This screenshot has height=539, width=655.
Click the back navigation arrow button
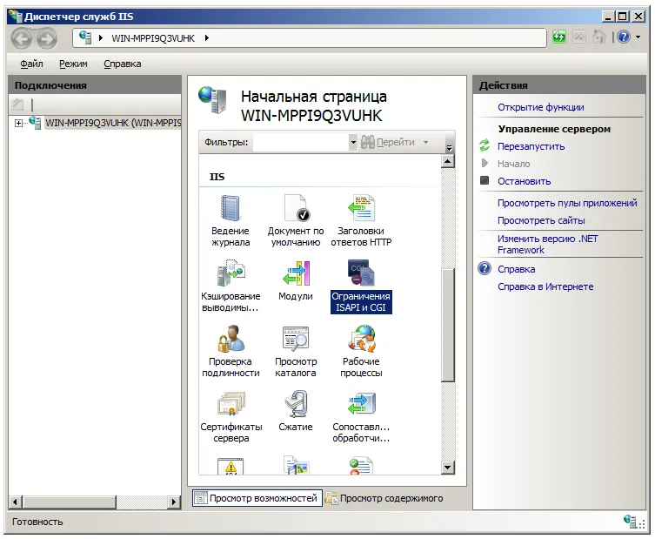pos(21,38)
